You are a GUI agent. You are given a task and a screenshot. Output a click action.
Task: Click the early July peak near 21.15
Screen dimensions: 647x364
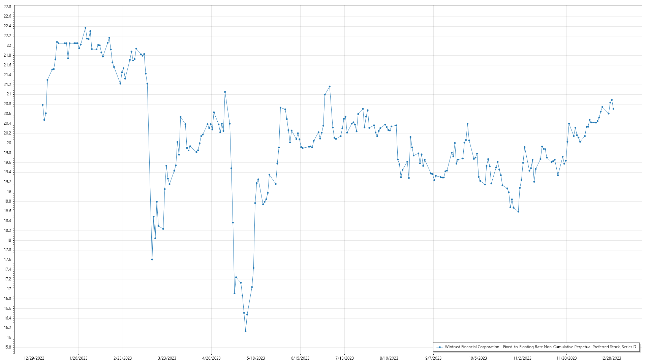click(x=330, y=87)
